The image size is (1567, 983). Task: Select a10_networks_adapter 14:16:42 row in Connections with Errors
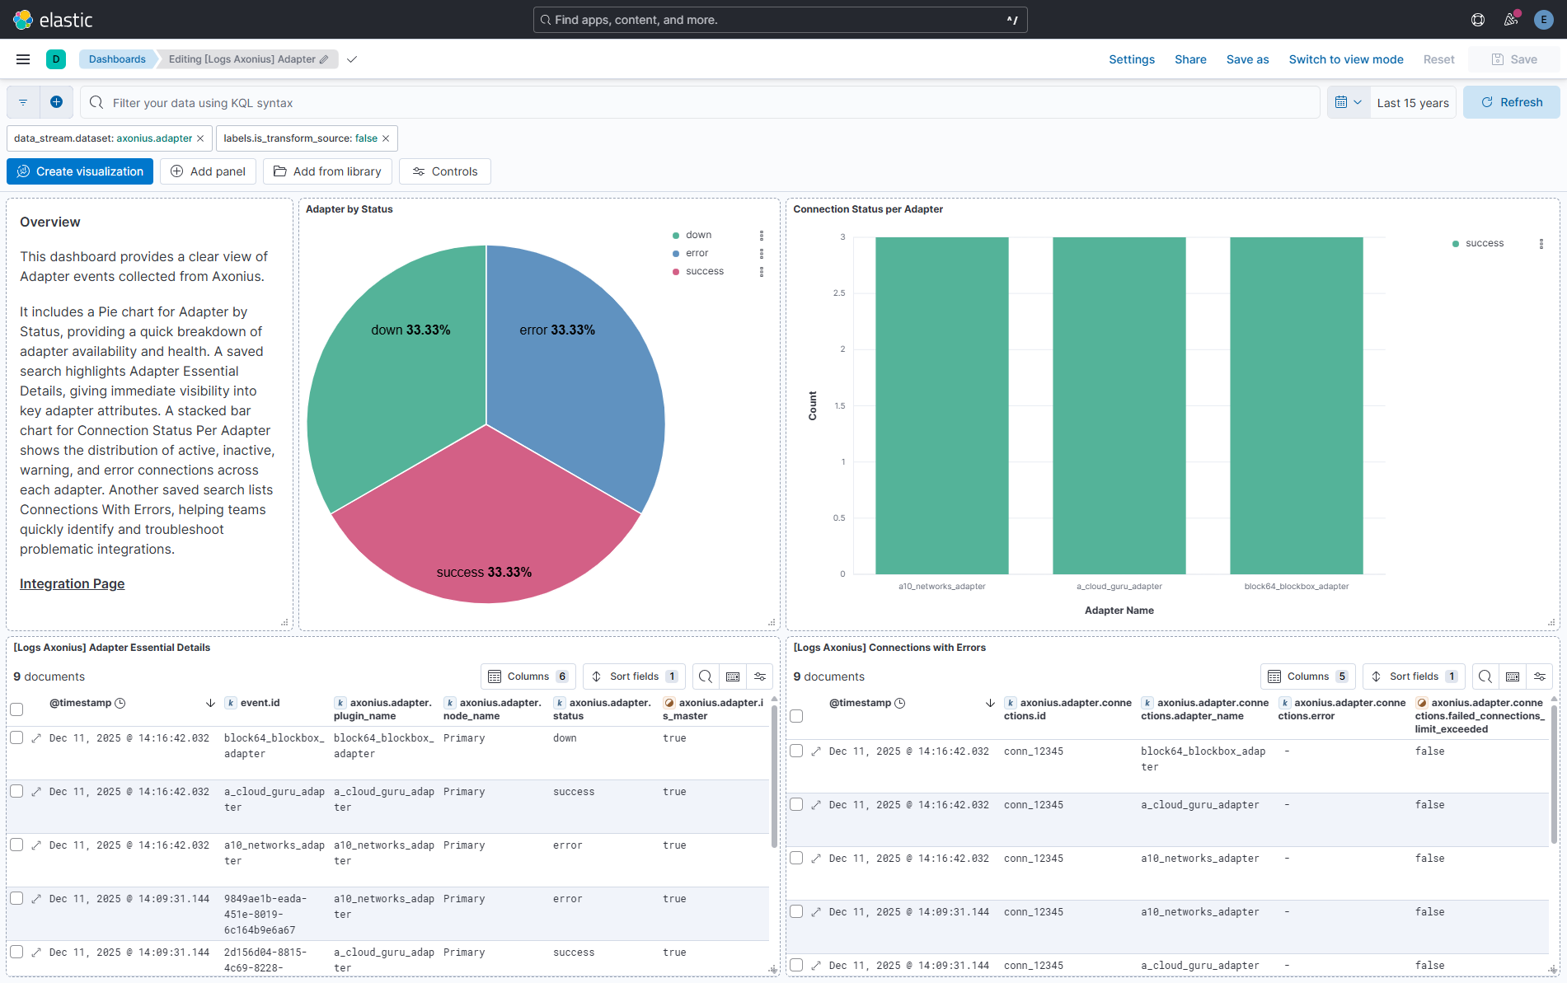click(796, 859)
